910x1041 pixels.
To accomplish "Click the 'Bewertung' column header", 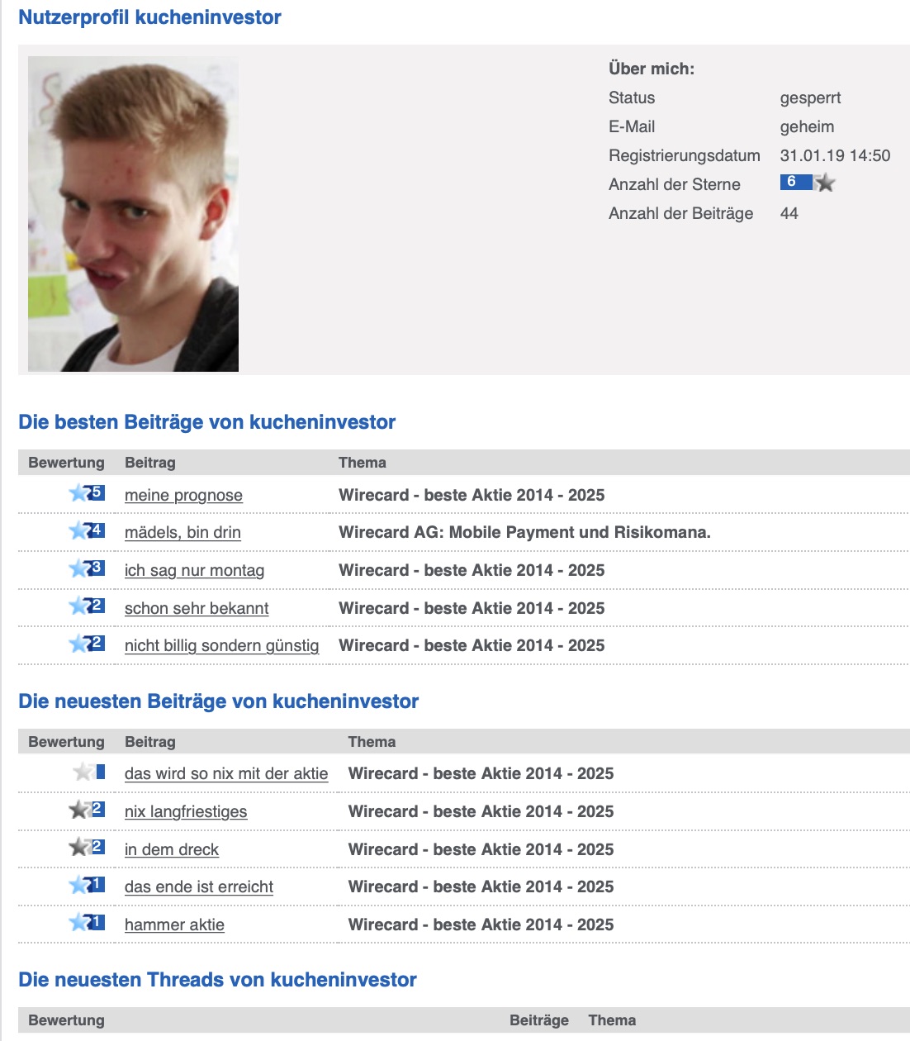I will pyautogui.click(x=66, y=463).
